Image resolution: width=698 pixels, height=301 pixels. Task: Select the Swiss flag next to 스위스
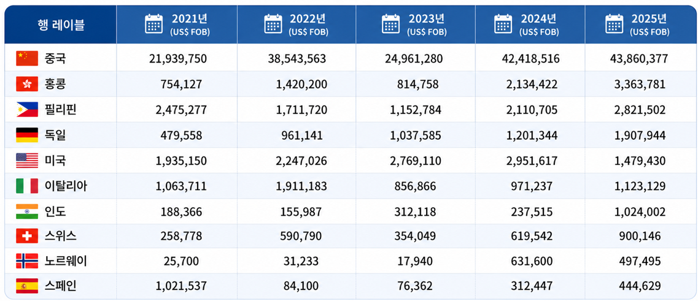tap(27, 236)
